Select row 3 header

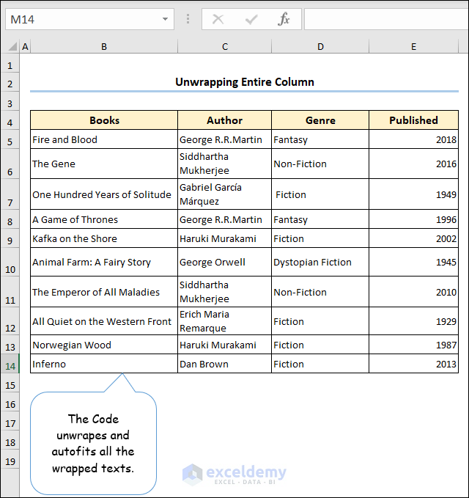click(10, 101)
